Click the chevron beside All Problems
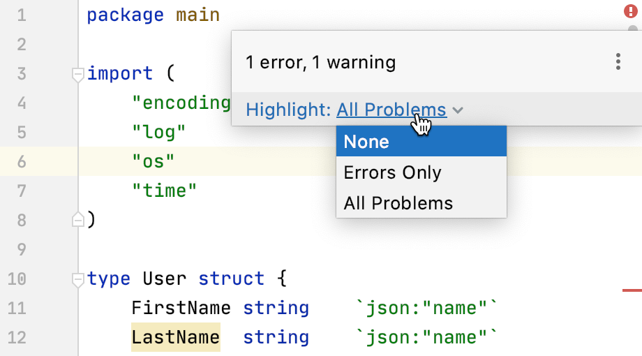 click(458, 110)
